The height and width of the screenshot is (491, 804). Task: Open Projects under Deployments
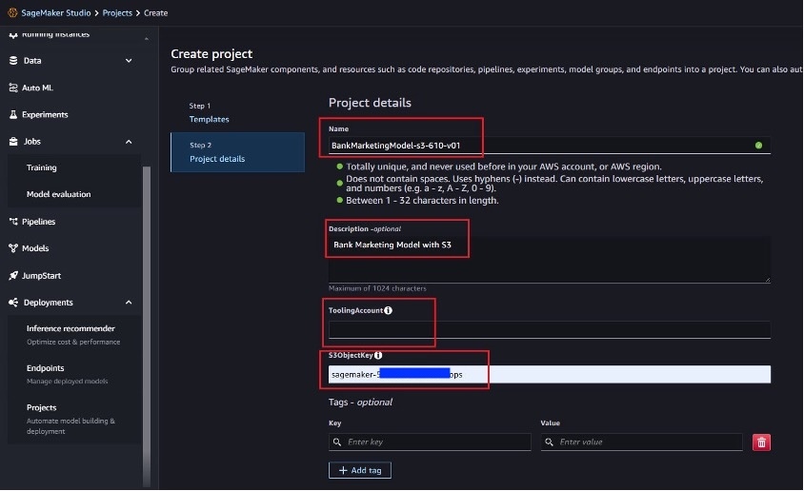click(x=42, y=407)
